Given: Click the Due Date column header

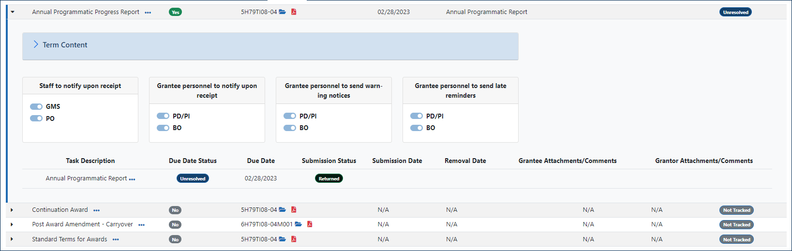Looking at the screenshot, I should click(261, 161).
